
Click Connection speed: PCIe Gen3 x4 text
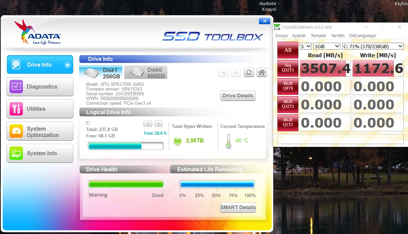coord(118,103)
